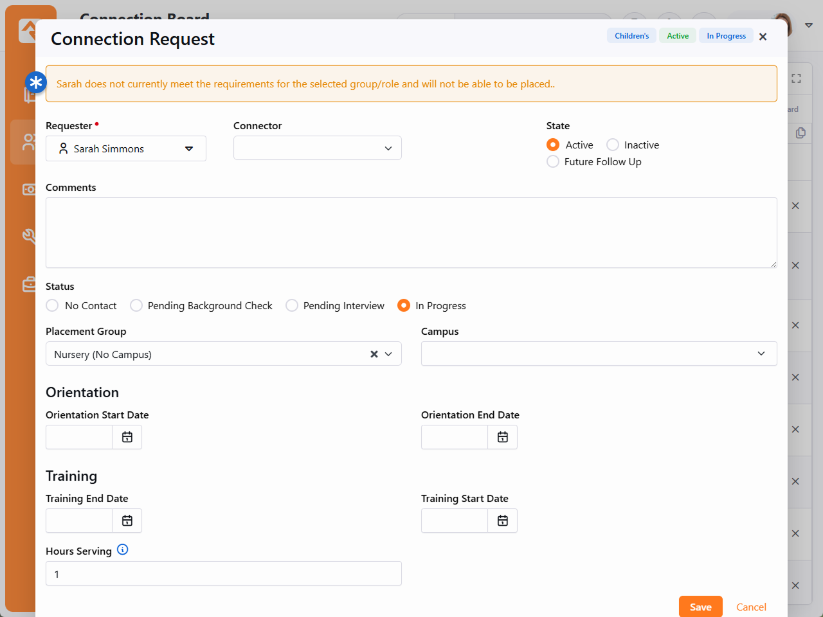Open Training End Date calendar picker
823x617 pixels.
click(x=127, y=521)
